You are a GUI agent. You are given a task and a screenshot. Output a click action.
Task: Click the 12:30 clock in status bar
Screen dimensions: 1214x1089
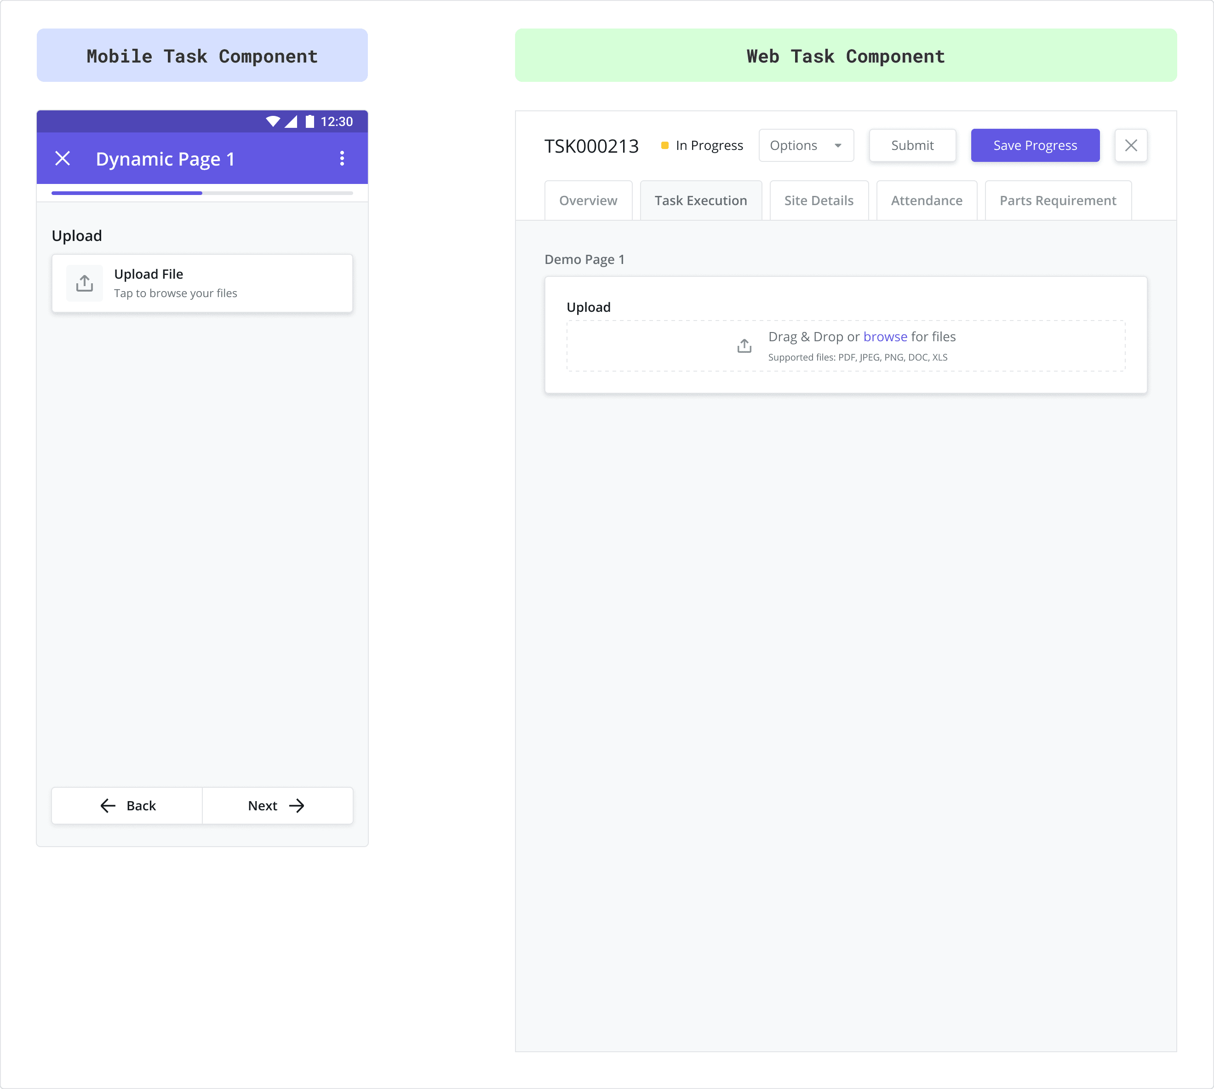tap(337, 121)
